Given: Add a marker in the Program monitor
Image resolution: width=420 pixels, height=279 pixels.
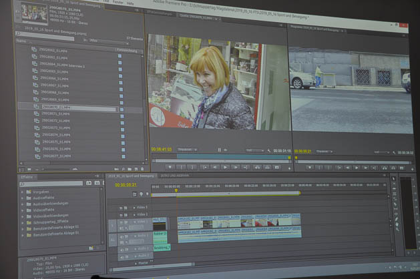Looking at the screenshot, I should point(309,168).
